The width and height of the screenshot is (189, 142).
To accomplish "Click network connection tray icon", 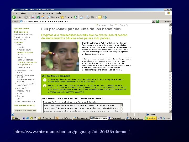I will click(x=161, y=118).
